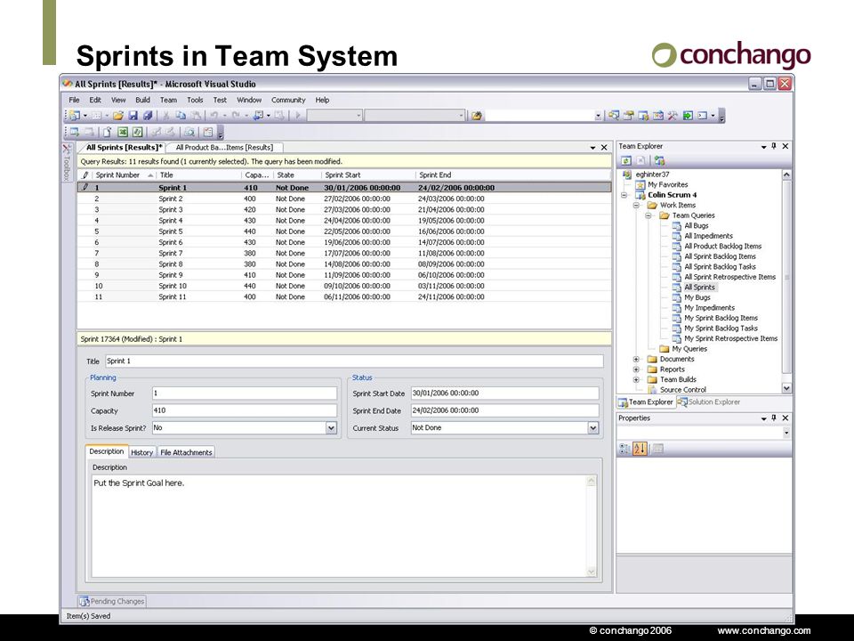Screen dimensions: 854x641
Task: Click the Description text area
Action: (339, 526)
